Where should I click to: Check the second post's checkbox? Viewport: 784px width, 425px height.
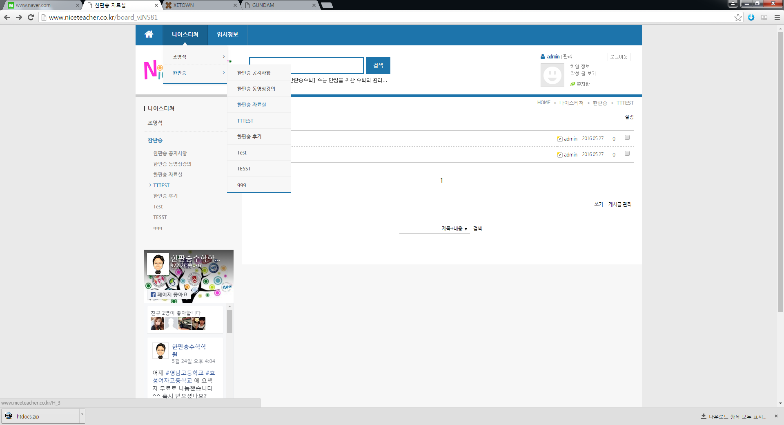627,154
